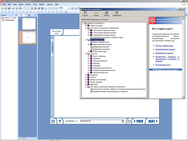Click the Redo arrow icon
This screenshot has height=141, width=188.
28,8
